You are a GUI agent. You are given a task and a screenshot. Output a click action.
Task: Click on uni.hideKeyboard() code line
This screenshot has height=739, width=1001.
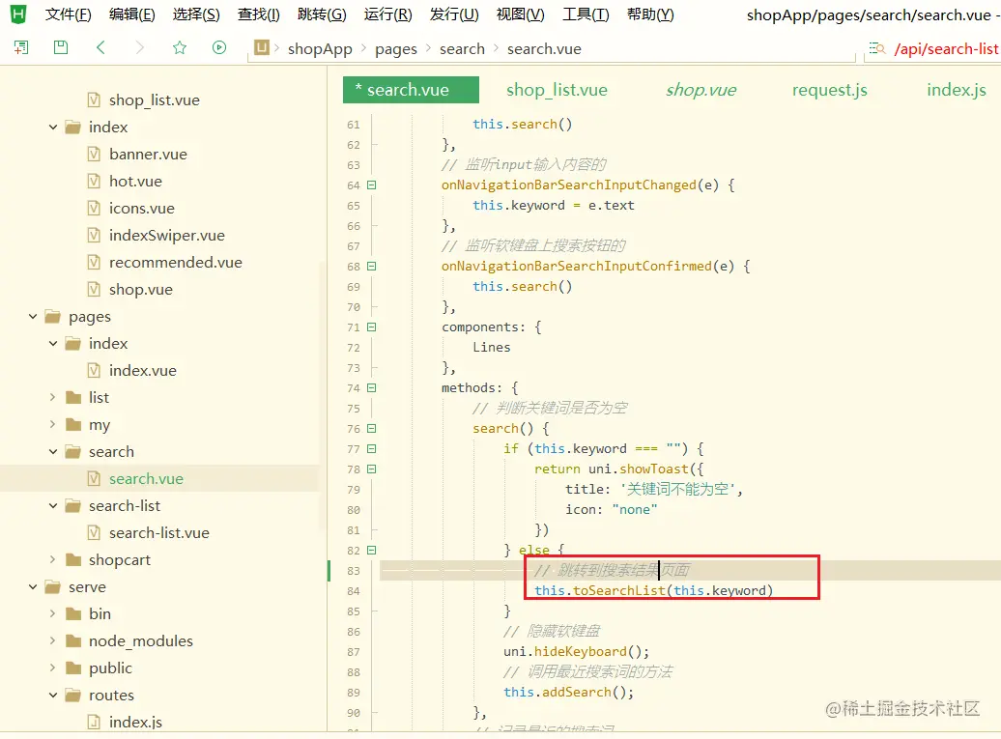[x=577, y=651]
